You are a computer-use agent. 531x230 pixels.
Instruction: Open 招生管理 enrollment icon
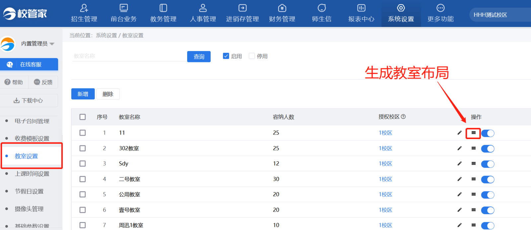pyautogui.click(x=84, y=8)
